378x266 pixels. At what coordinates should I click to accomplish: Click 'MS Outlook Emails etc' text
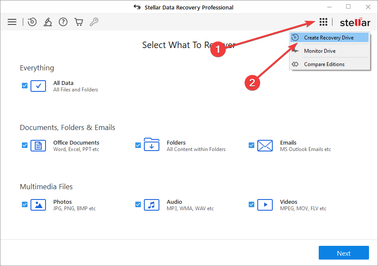305,149
